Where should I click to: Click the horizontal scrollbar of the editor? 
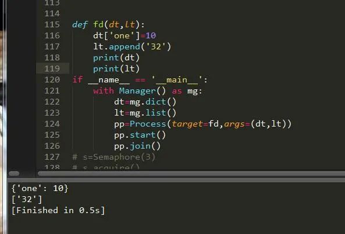[191, 174]
